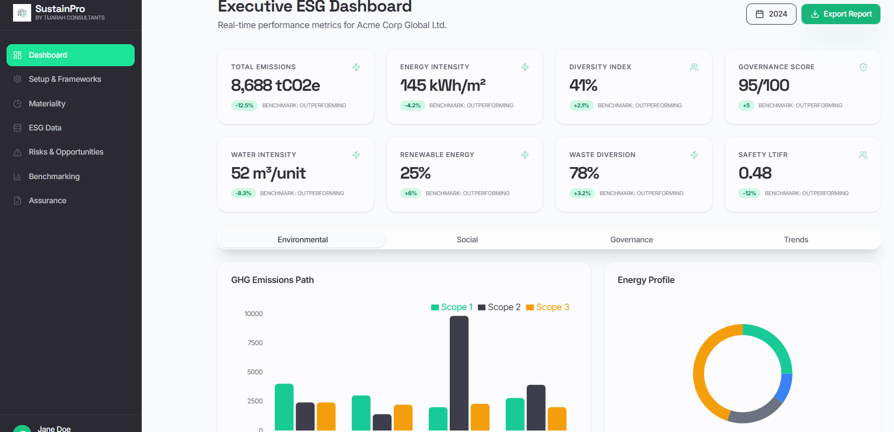This screenshot has width=894, height=432.
Task: Click the bar chart icon beside Benchmarking
Action: pyautogui.click(x=18, y=177)
